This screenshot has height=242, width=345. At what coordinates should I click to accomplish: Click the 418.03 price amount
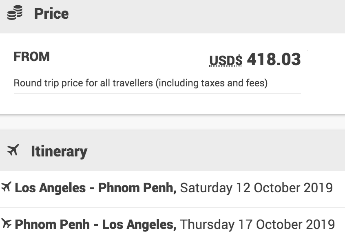(x=274, y=59)
